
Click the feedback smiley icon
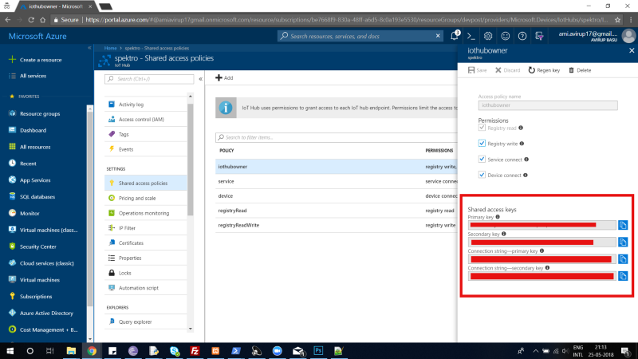pos(505,36)
